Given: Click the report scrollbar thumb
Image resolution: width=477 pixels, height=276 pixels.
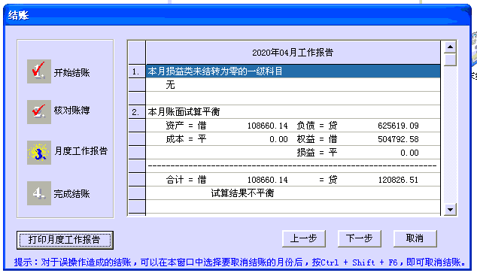Looking at the screenshot, I should [x=450, y=59].
